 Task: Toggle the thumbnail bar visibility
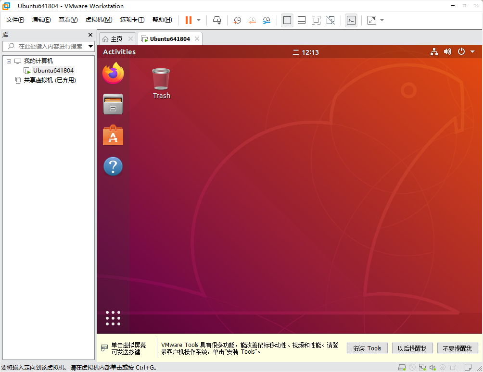[302, 20]
